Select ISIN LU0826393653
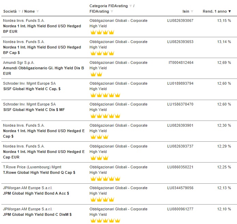Screen dimensions: 237x224 180,42
